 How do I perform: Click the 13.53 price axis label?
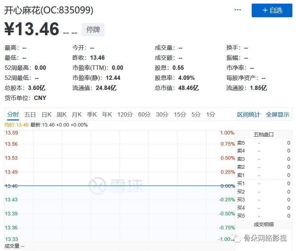pos(11,158)
